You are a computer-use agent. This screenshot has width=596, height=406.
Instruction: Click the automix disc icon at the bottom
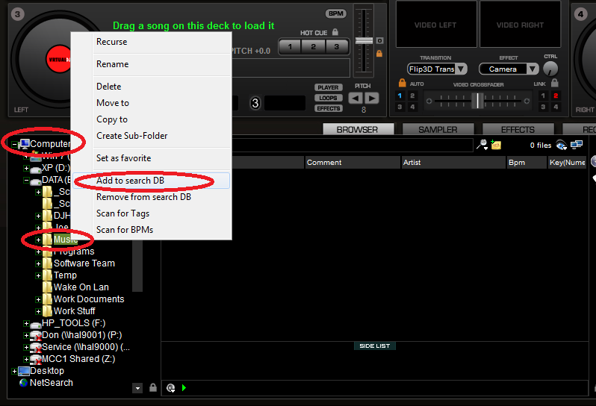point(171,388)
